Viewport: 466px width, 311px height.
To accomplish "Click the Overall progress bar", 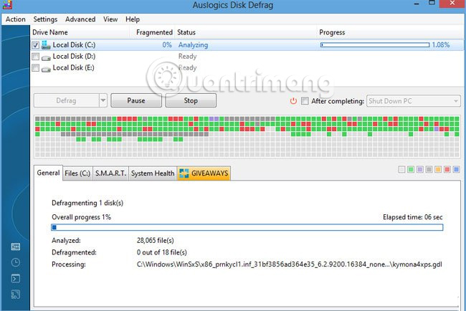I will point(247,228).
